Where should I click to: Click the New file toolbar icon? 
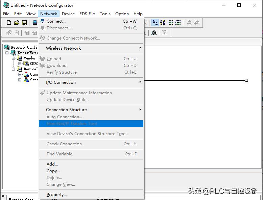9,23
